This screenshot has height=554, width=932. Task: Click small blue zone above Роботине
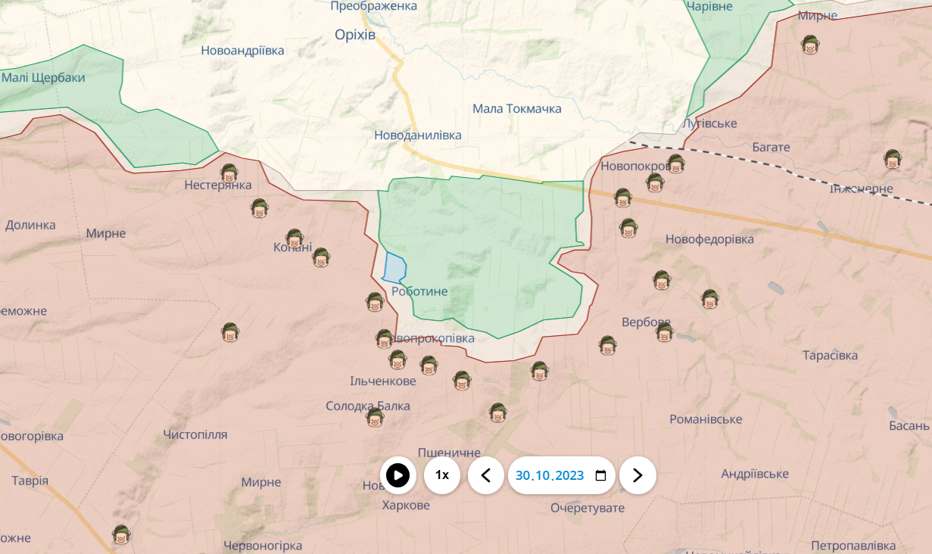point(394,268)
